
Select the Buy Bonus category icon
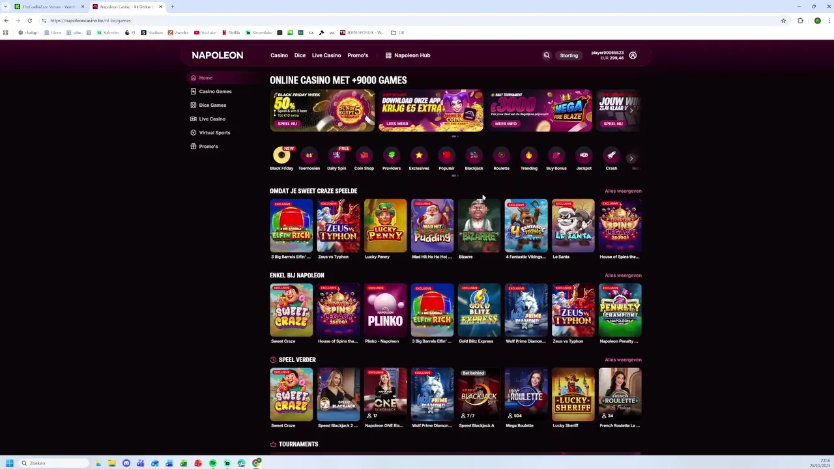tap(556, 155)
